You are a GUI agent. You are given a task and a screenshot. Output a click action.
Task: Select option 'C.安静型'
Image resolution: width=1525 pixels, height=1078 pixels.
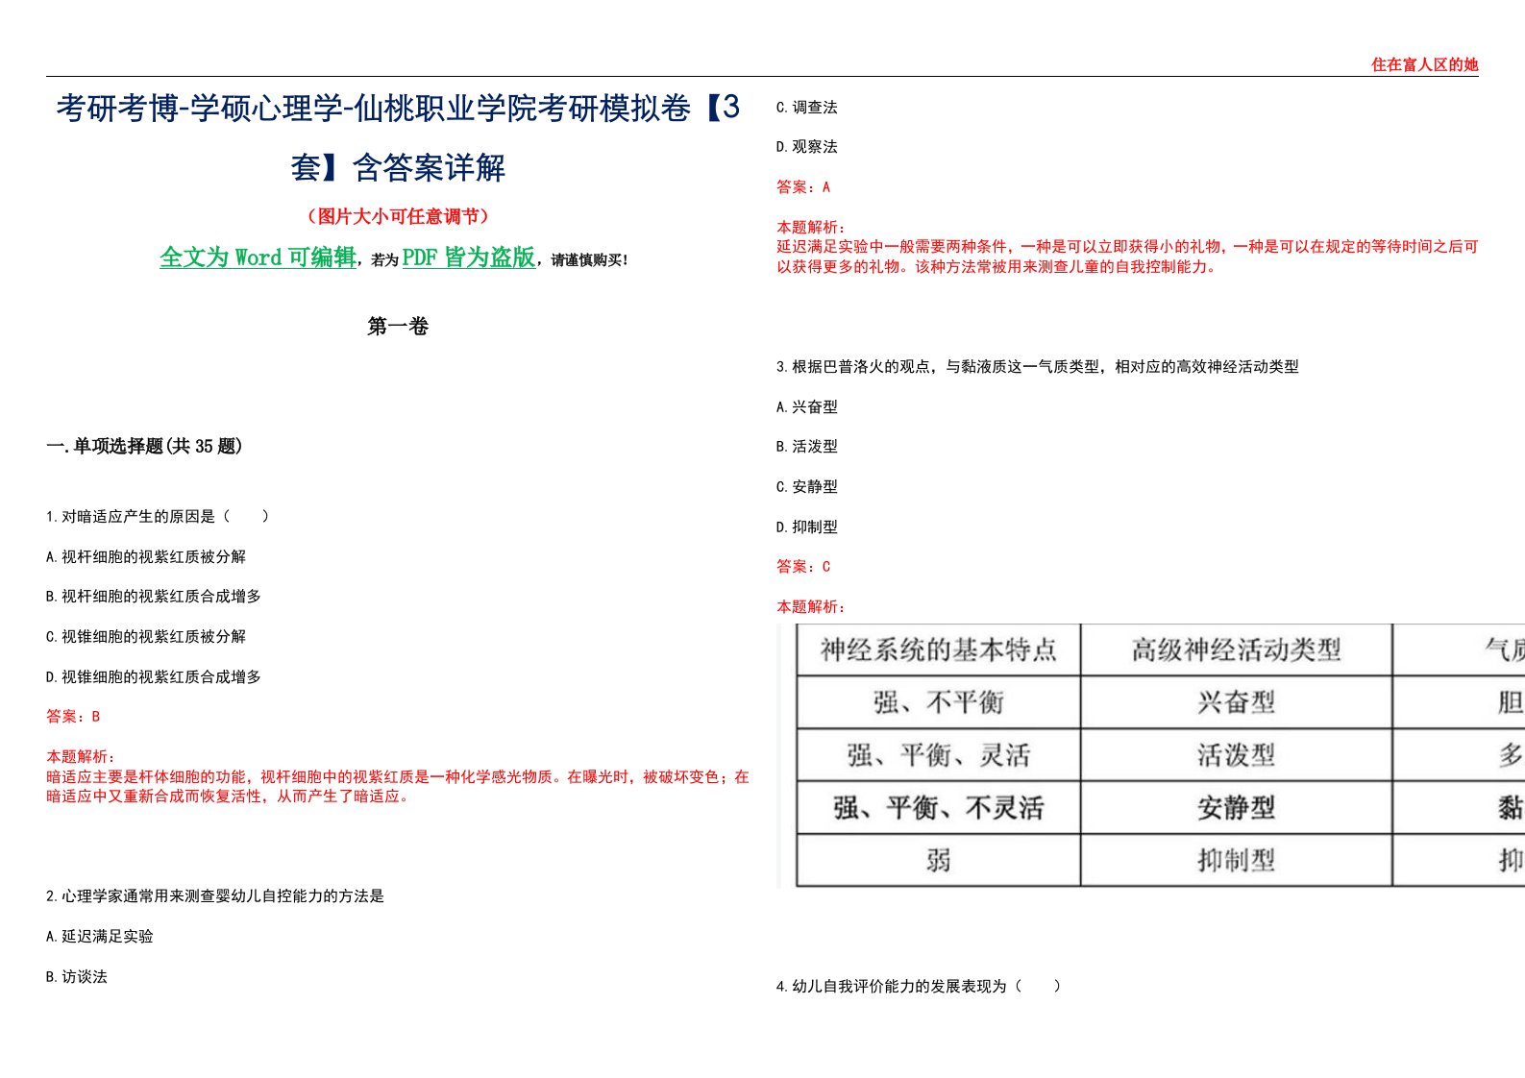coord(807,487)
